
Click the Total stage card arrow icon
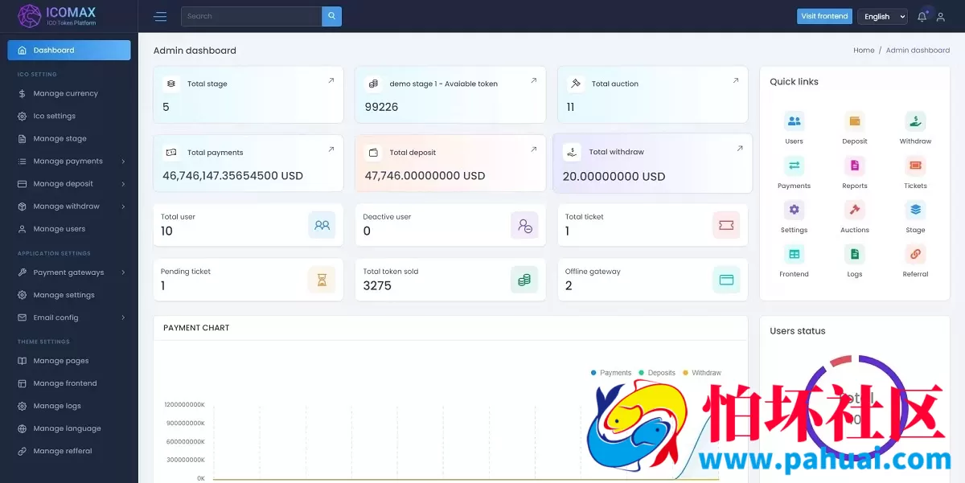(331, 80)
